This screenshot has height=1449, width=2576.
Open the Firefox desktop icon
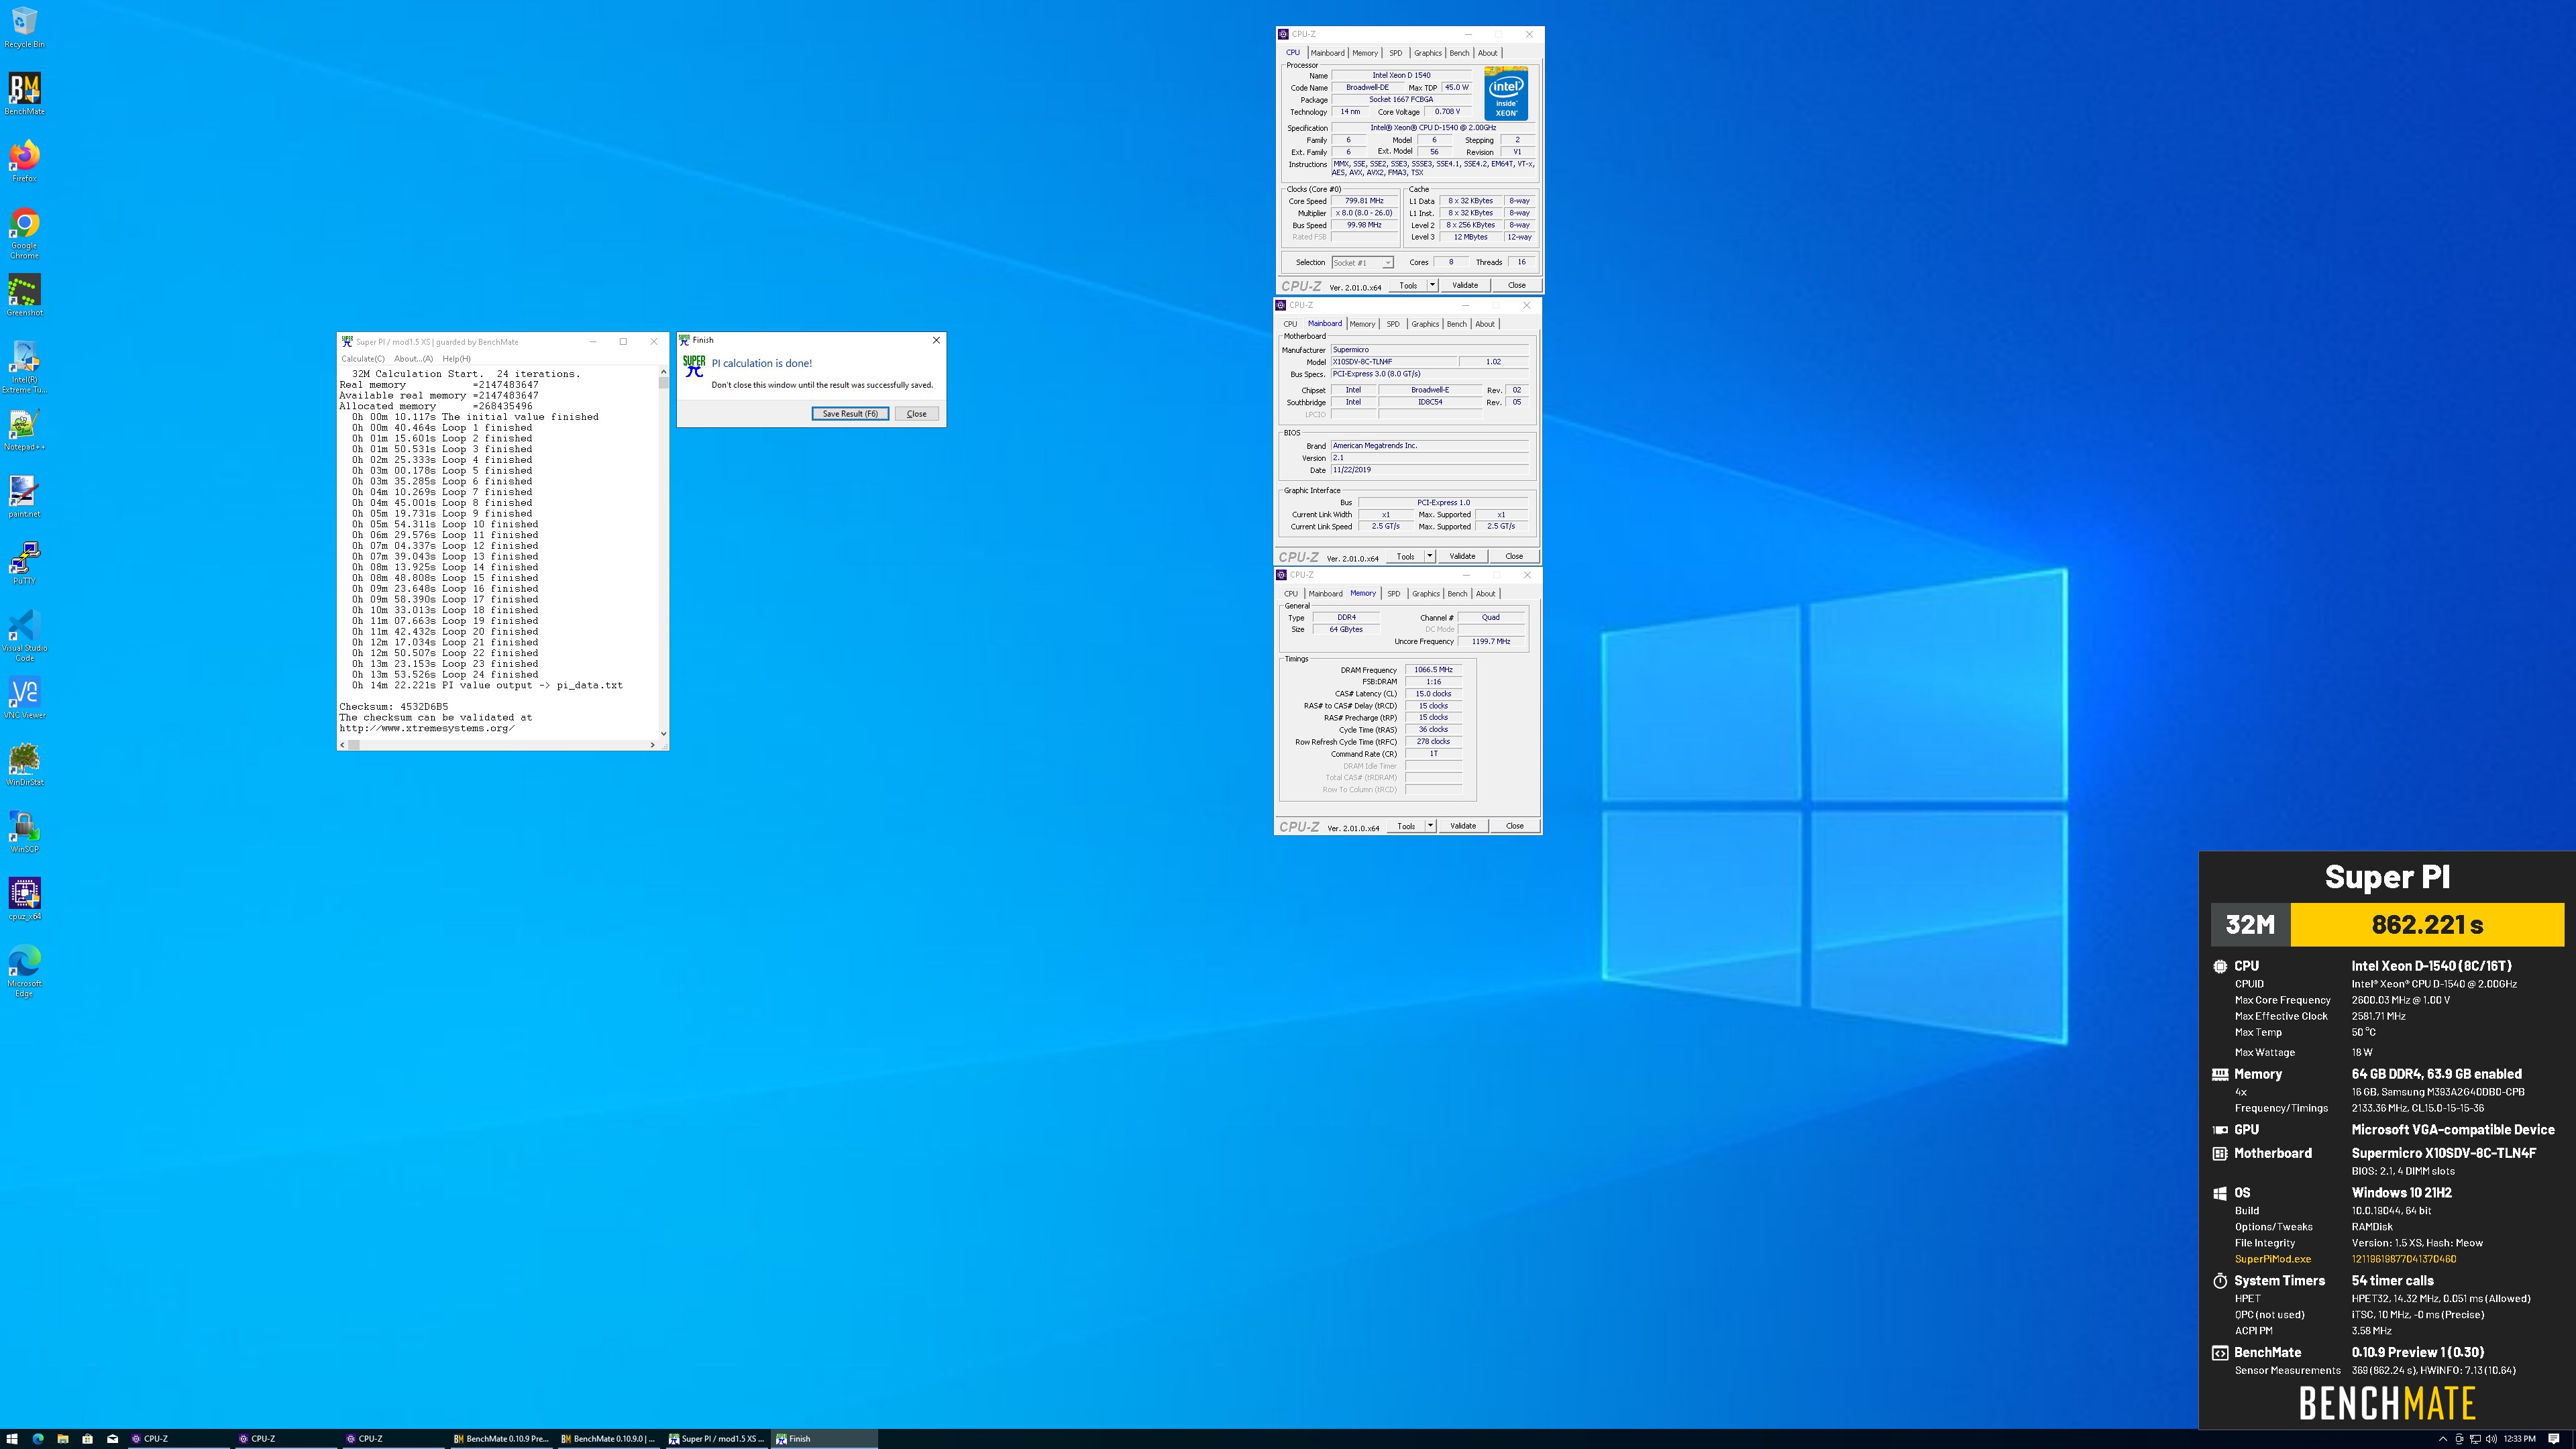(24, 161)
